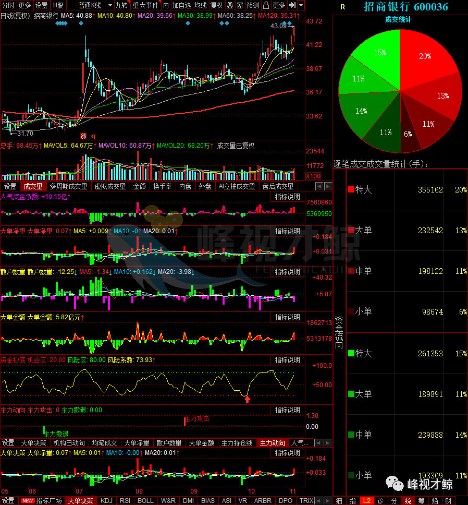Click the leftmost blue diamond event marker
The image size is (468, 505).
(x=57, y=23)
